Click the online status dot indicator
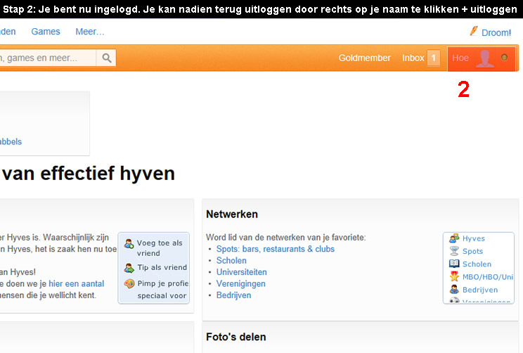 point(504,58)
